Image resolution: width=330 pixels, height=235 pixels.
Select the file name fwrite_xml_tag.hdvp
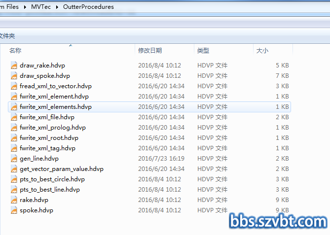pyautogui.click(x=47, y=148)
